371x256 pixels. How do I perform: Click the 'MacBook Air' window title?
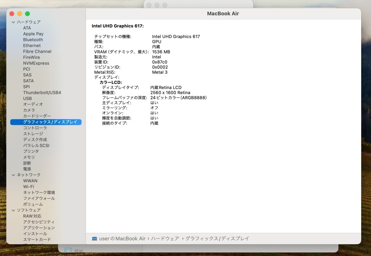pos(223,14)
